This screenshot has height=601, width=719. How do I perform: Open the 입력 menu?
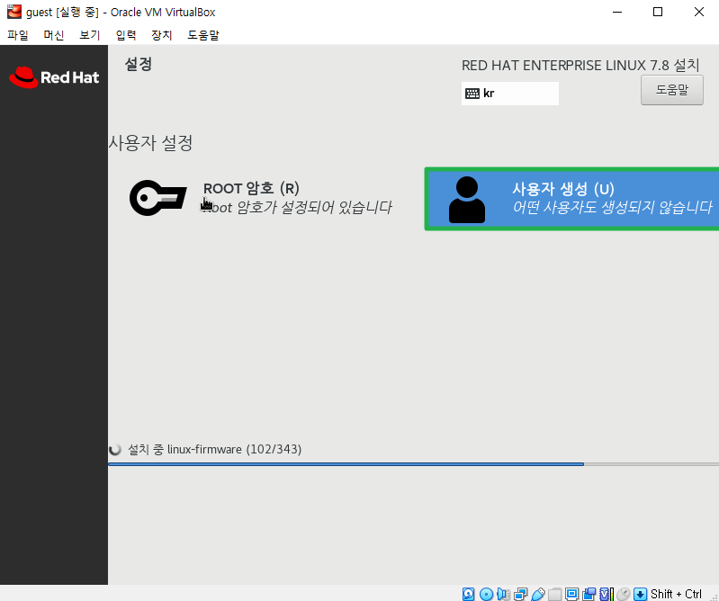[x=126, y=35]
